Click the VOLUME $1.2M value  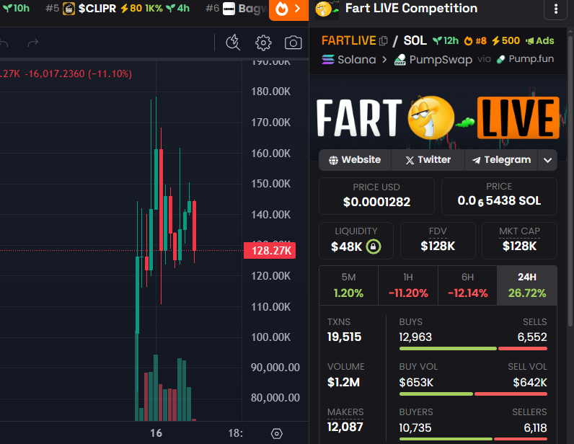(x=343, y=382)
